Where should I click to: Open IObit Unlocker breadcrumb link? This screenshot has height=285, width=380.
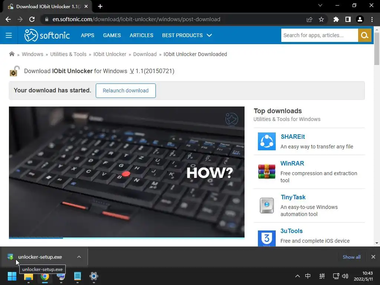[x=110, y=54]
